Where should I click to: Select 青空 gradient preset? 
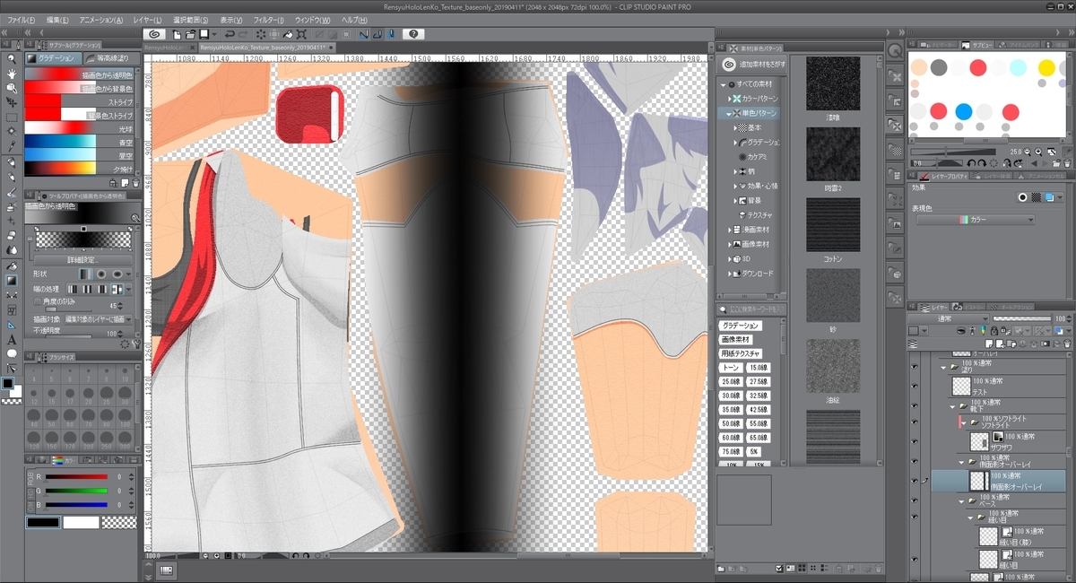click(79, 142)
